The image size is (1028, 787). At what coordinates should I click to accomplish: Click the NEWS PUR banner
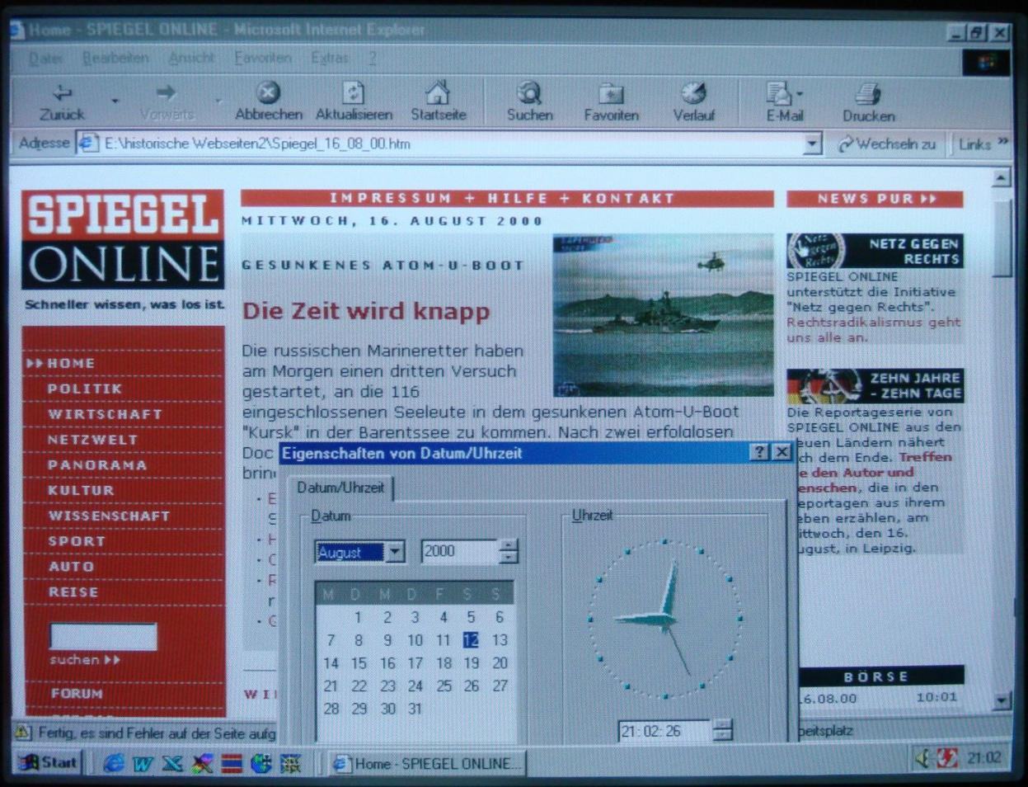coord(875,199)
